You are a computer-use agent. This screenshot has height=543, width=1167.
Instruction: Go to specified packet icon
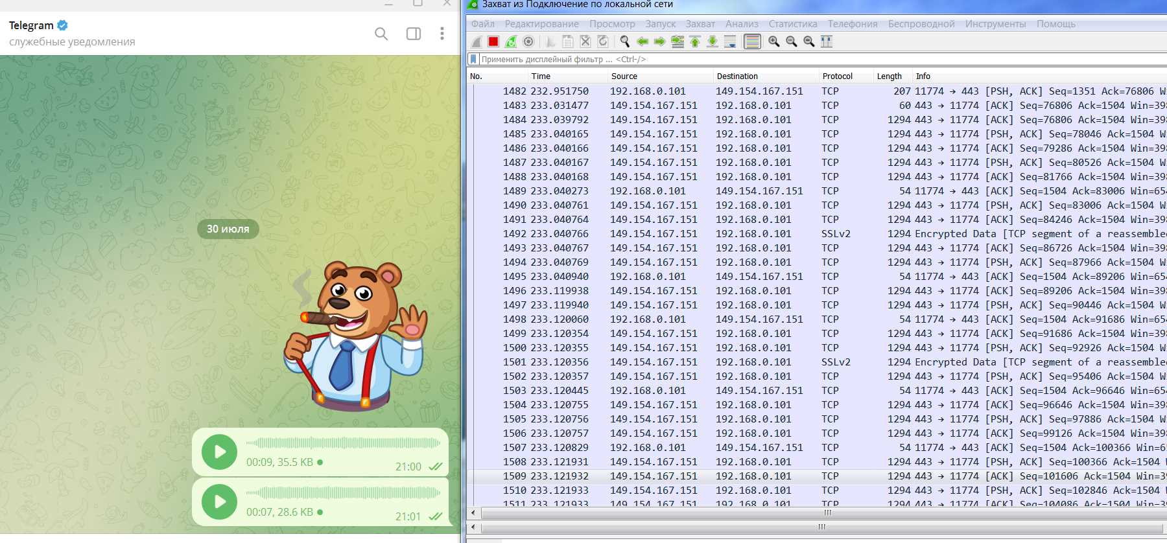[678, 41]
